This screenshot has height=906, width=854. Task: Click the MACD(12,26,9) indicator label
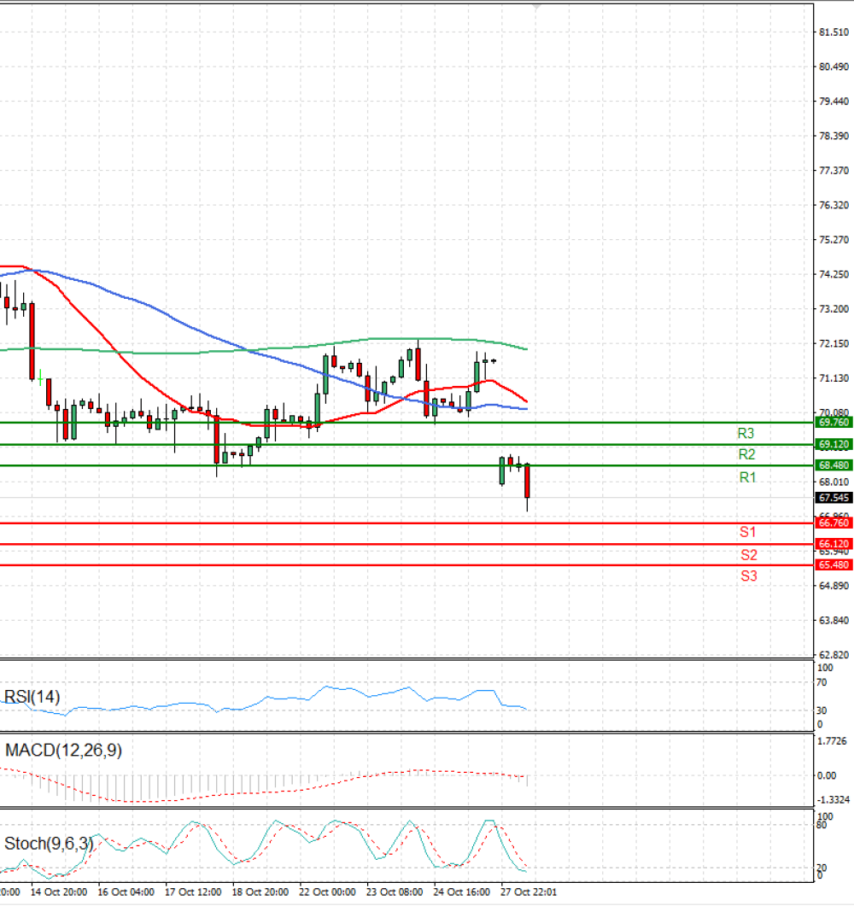pos(63,751)
